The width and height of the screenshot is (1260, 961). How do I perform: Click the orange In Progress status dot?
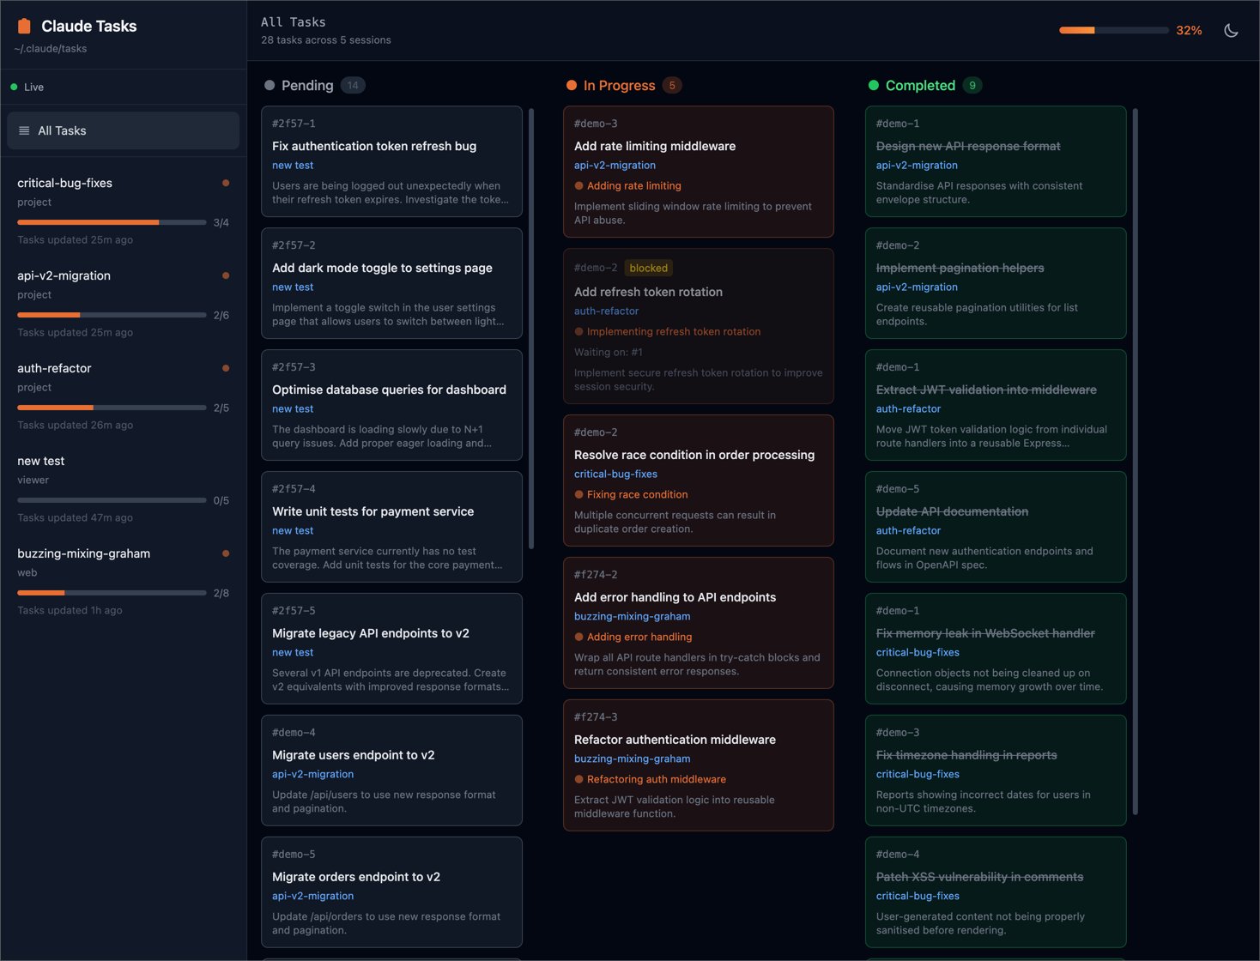click(572, 86)
